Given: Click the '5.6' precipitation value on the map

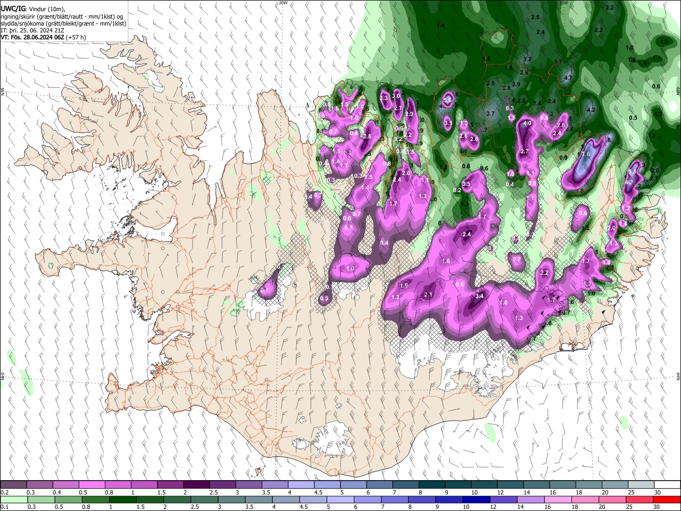Looking at the screenshot, I should [447, 100].
